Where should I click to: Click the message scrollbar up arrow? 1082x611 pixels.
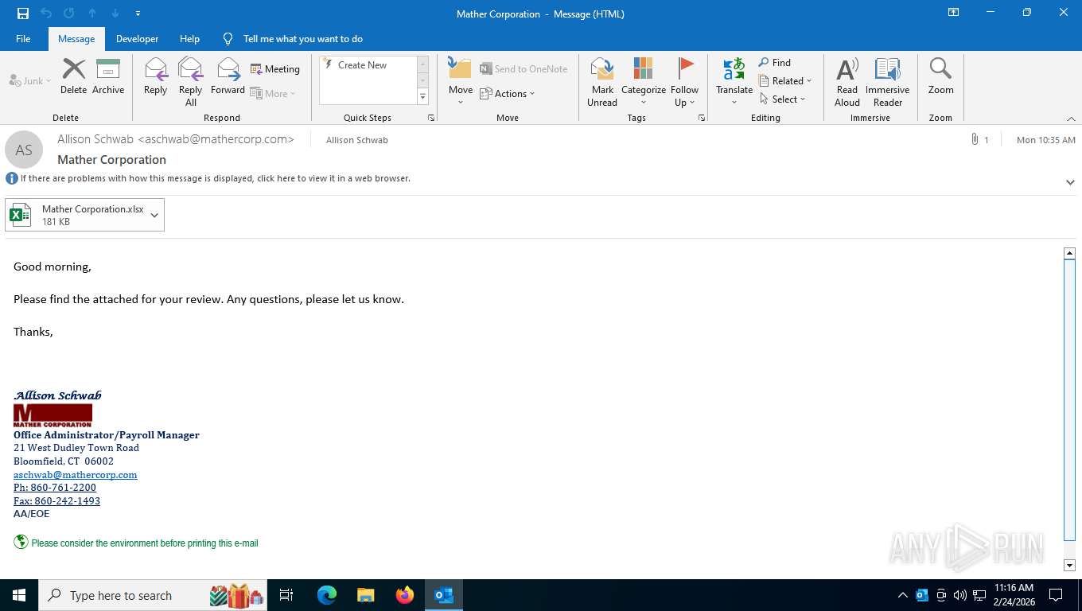pos(1069,253)
